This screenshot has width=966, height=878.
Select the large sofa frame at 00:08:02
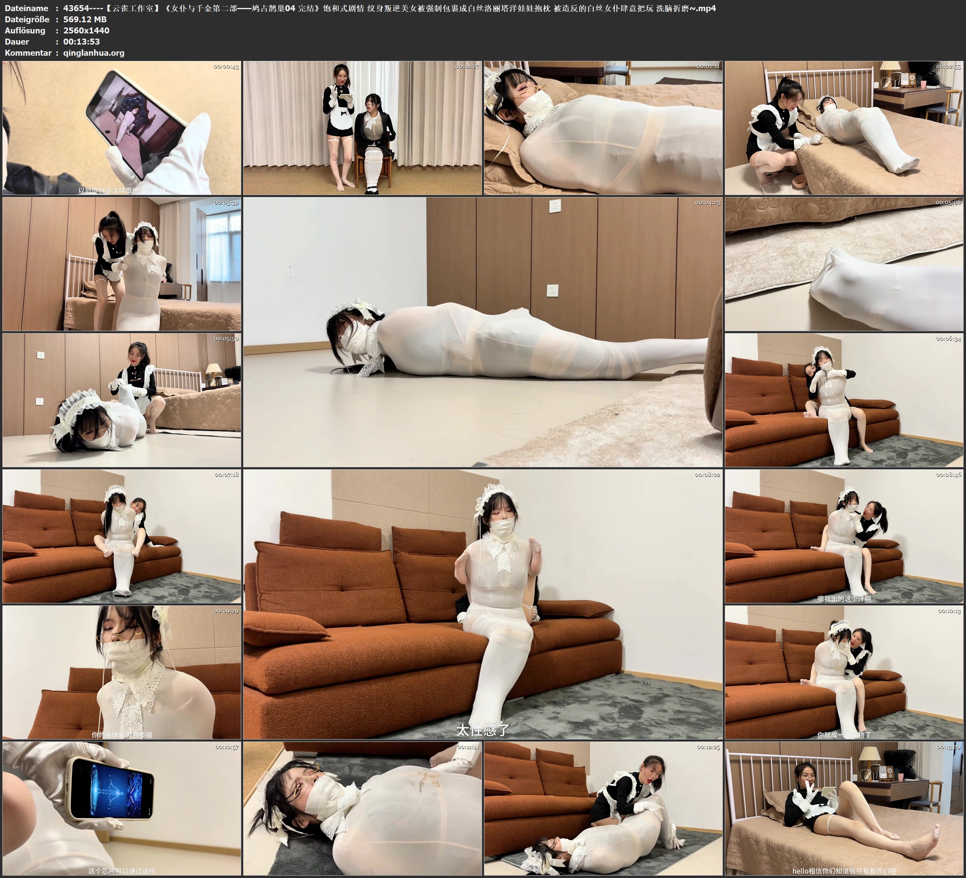click(x=482, y=604)
